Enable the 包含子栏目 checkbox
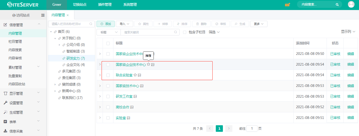The height and width of the screenshot is (136, 359). coord(185,32)
